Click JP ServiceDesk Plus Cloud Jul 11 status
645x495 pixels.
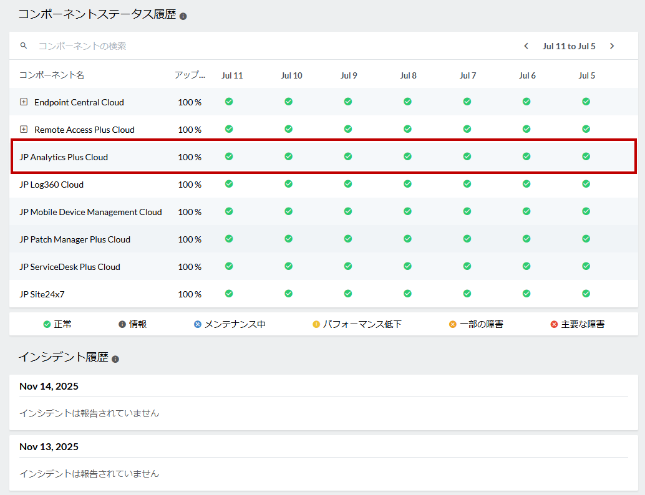pos(229,266)
